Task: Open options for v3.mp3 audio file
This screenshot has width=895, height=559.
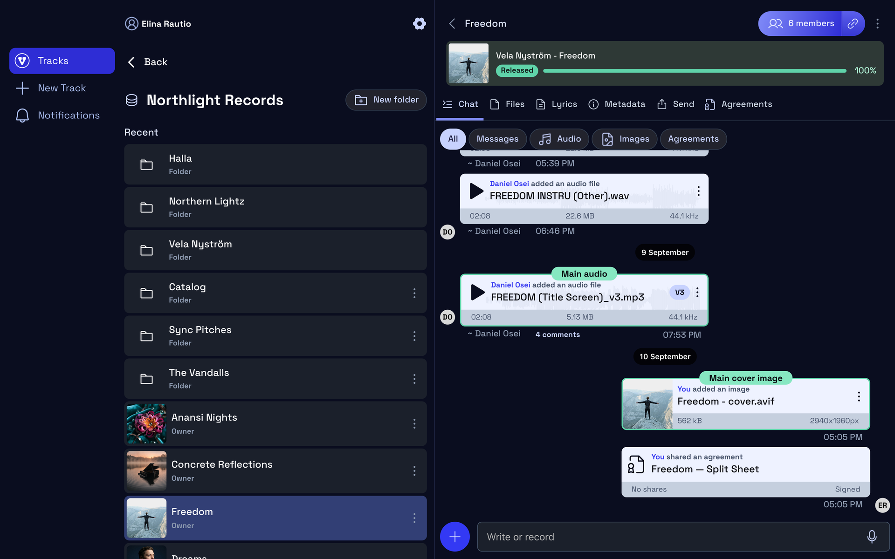Action: pos(697,292)
